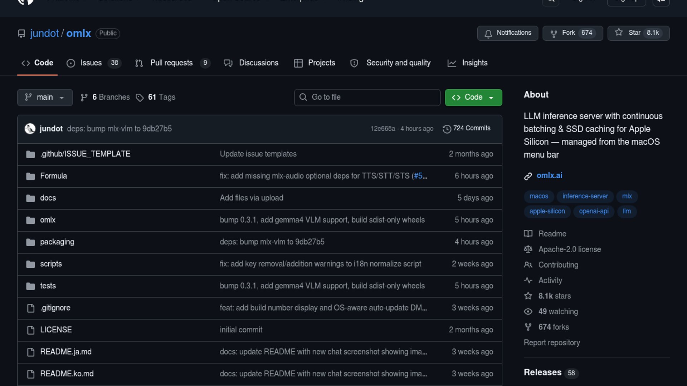Open the Insights tab
This screenshot has width=687, height=386.
pos(474,63)
